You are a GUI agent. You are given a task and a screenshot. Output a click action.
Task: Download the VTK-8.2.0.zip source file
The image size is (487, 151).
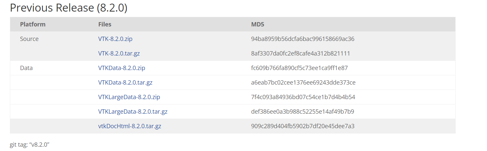pos(115,39)
